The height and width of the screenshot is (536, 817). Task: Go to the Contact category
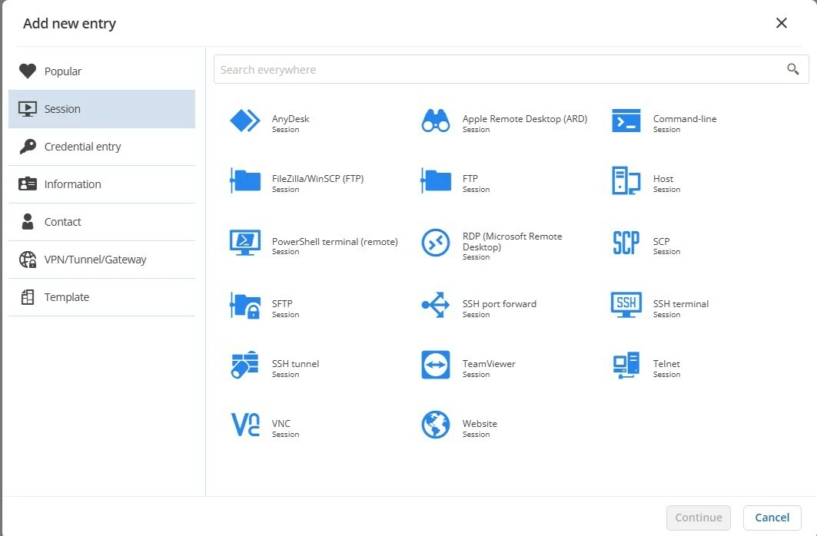[x=101, y=222]
